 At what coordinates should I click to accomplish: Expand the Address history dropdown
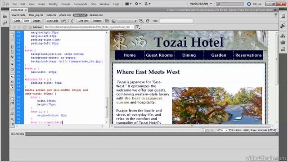[132, 27]
